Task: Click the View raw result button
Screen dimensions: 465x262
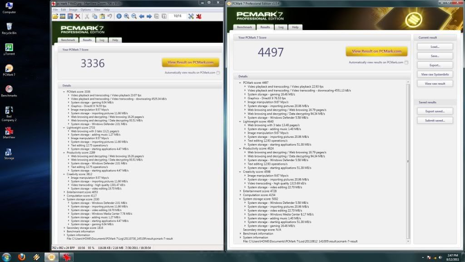Action: tap(435, 84)
